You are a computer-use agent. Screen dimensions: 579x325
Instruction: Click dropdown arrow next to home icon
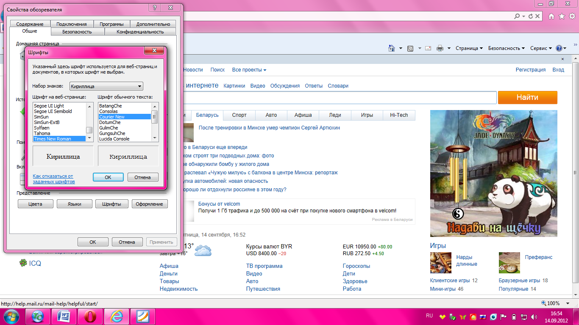click(x=401, y=48)
